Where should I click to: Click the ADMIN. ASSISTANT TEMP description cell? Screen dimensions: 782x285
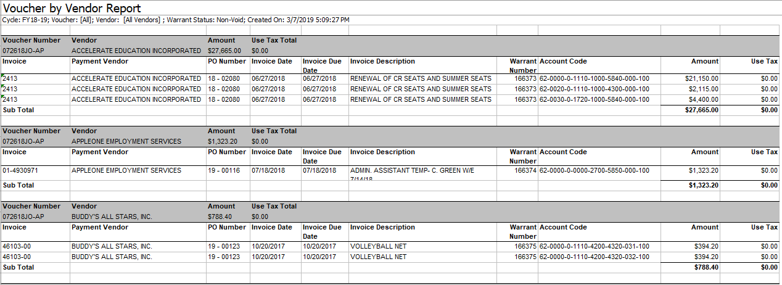pyautogui.click(x=412, y=170)
